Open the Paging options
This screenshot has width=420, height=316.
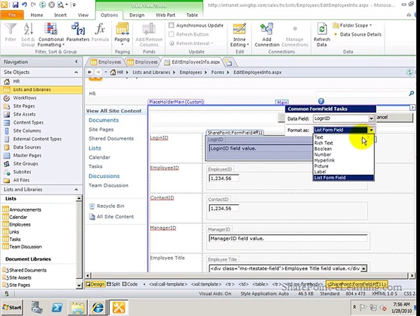122,34
